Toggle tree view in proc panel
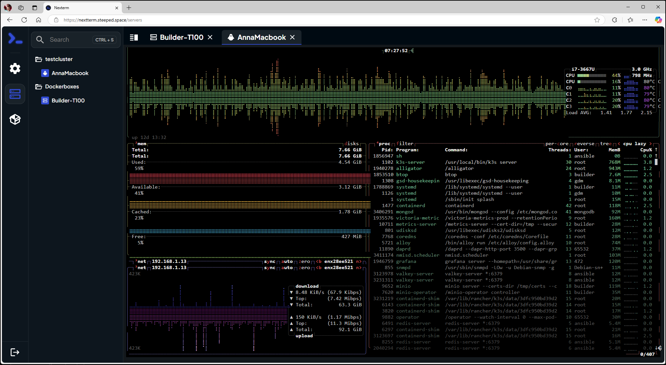The height and width of the screenshot is (365, 666). click(x=606, y=144)
